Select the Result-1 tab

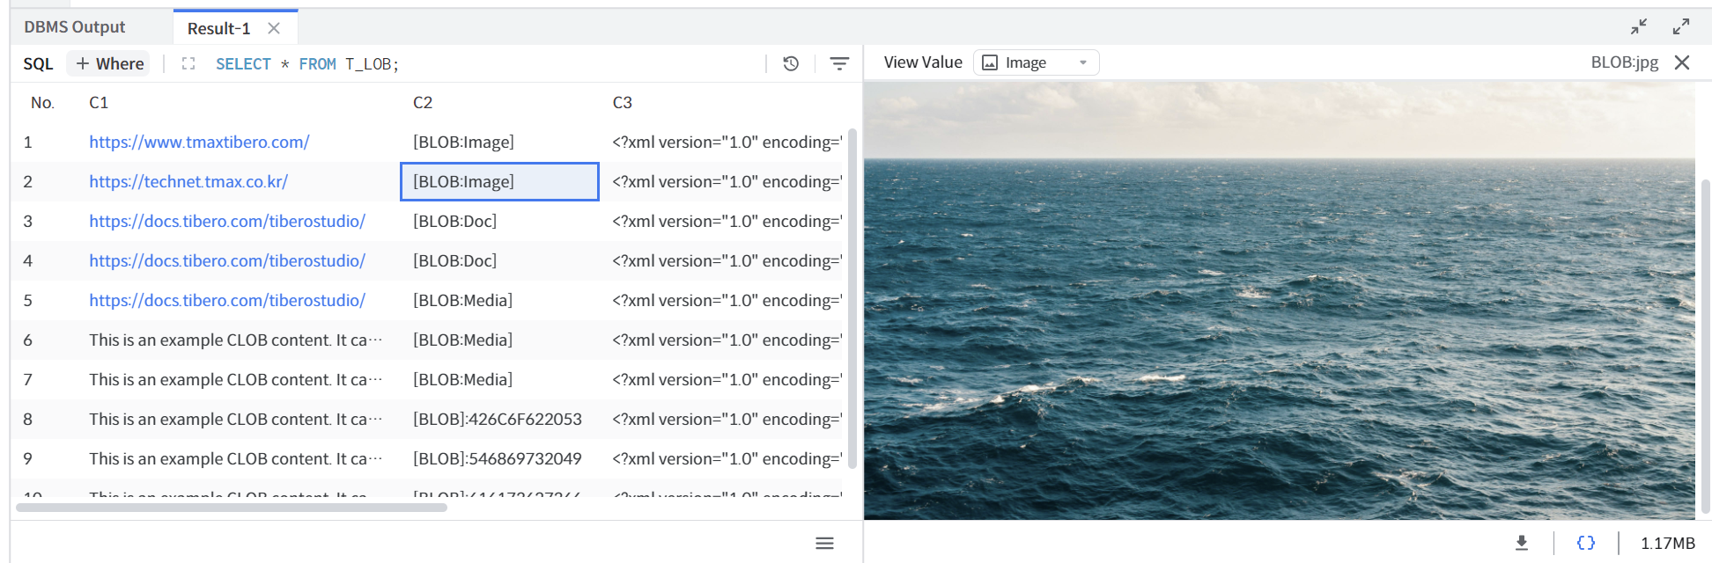pyautogui.click(x=218, y=28)
